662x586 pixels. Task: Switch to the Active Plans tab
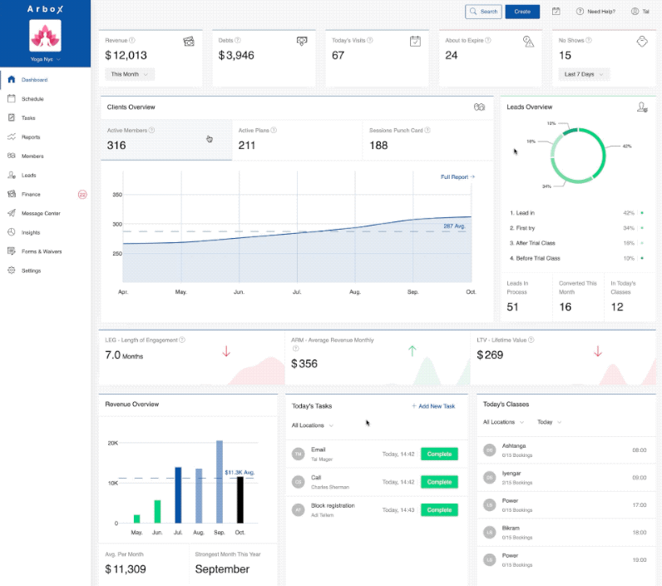(297, 139)
